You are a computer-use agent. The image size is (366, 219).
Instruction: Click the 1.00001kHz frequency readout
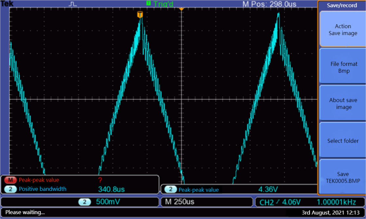(x=339, y=202)
